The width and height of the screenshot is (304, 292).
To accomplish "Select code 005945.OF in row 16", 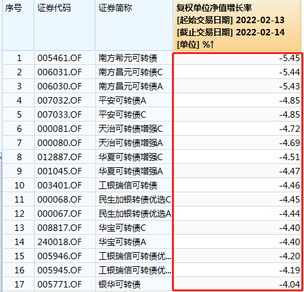I will (59, 270).
